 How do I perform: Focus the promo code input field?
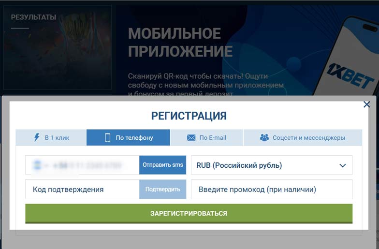[272, 190]
